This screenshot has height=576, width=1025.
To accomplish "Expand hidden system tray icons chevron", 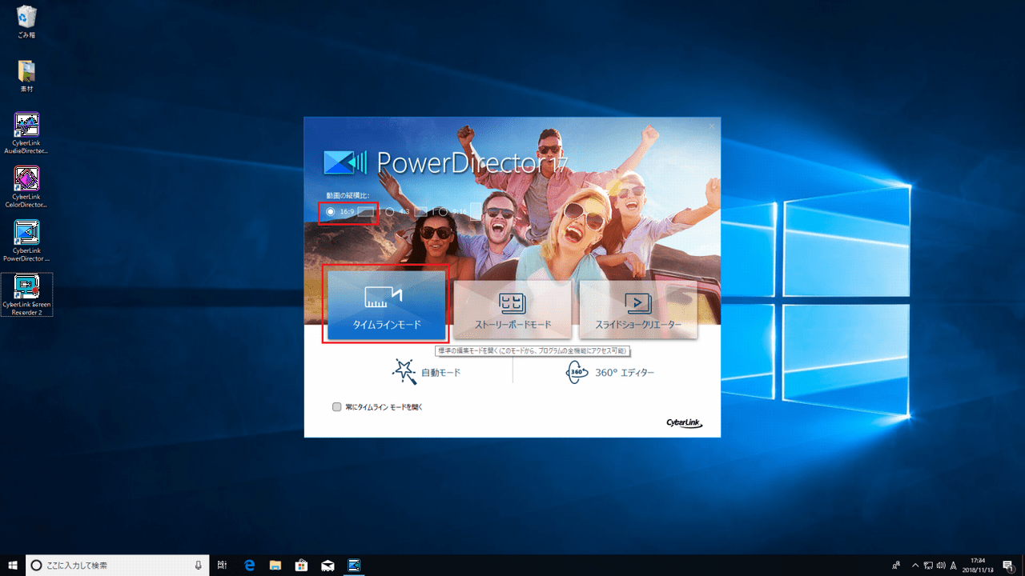I will point(915,565).
